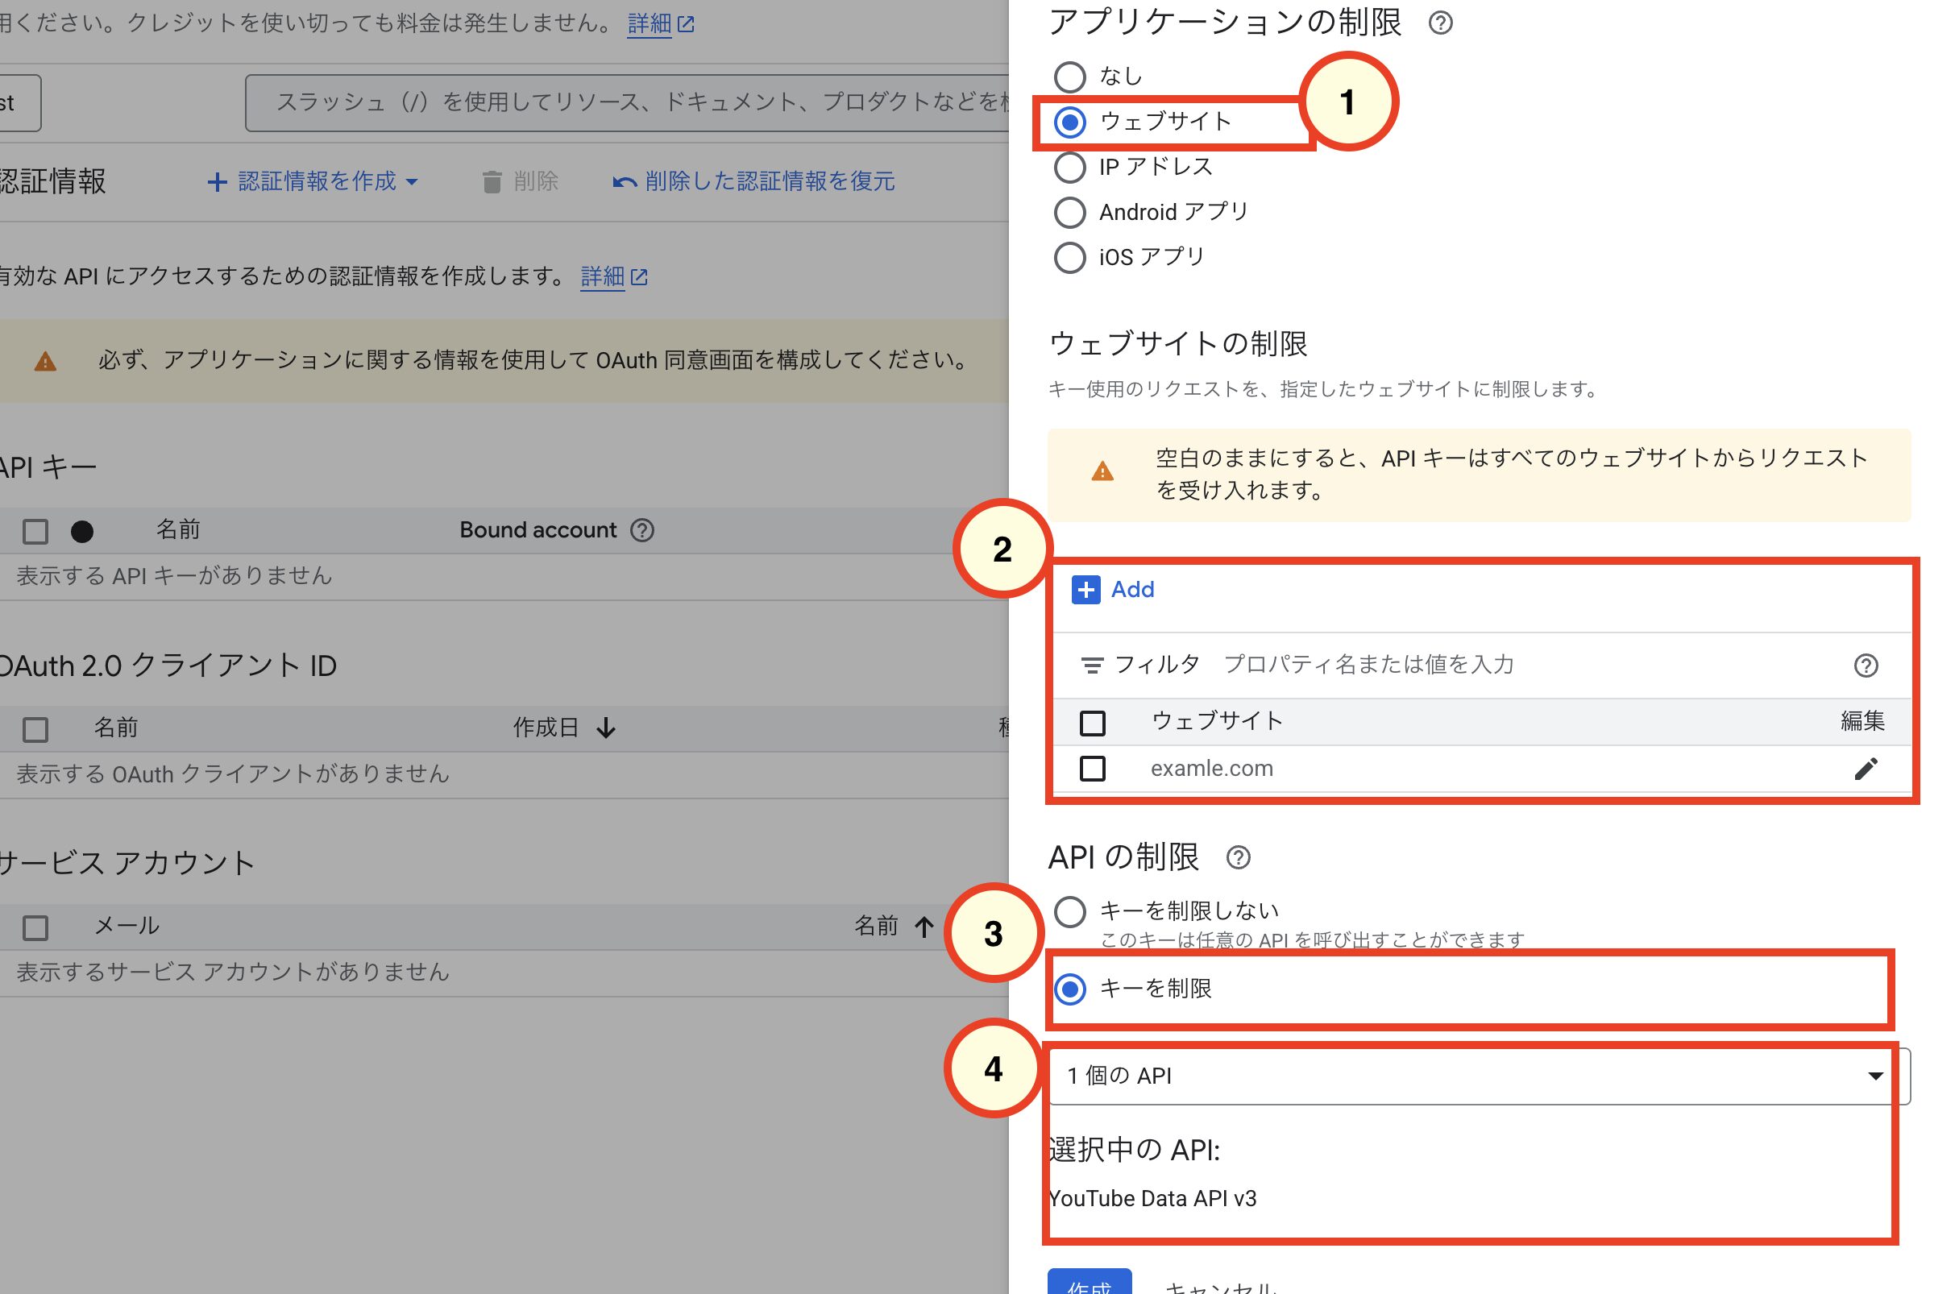Select the IP アドレス radio option
Screen dimensions: 1955x1294
tap(1069, 167)
